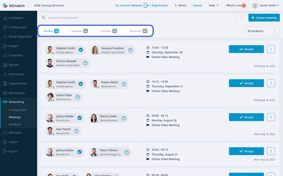
Task: Click Sasha Pollar's participant chip
Action: pos(64,97)
